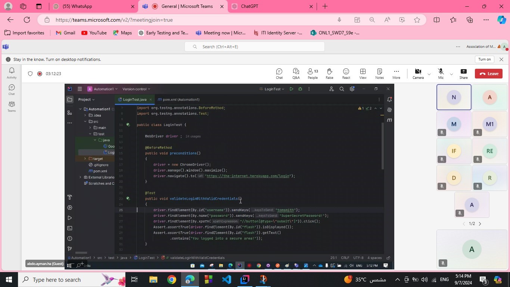Turn on desktop notifications
The image size is (510, 287).
click(484, 59)
